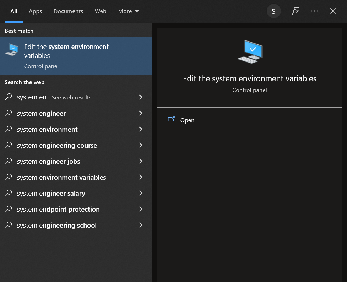The height and width of the screenshot is (282, 347).
Task: Select the Web filter tab
Action: coord(101,11)
